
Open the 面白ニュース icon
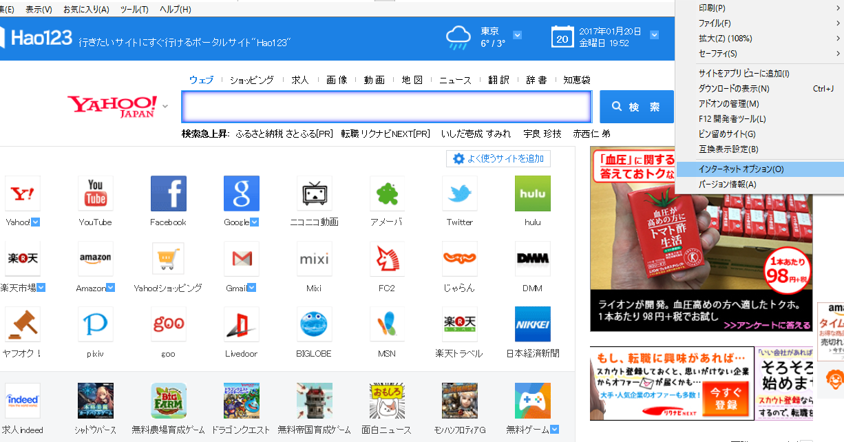click(x=388, y=401)
